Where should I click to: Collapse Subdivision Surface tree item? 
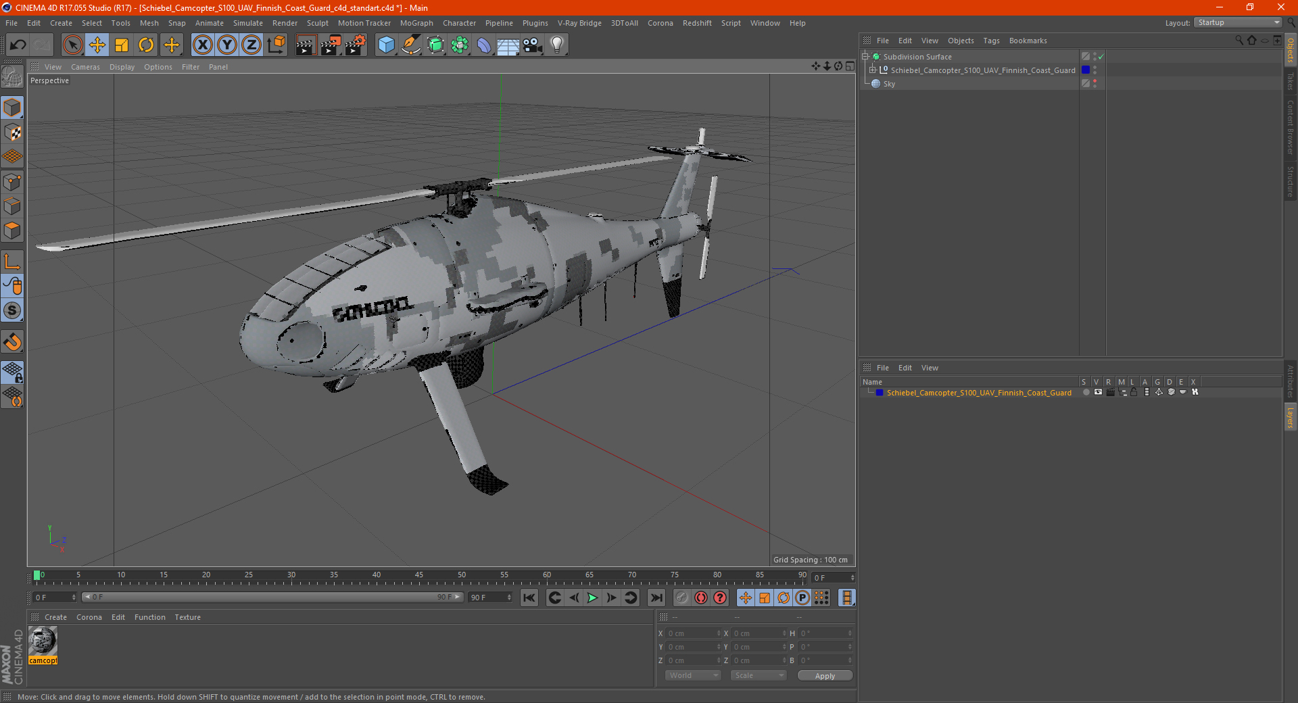click(865, 57)
